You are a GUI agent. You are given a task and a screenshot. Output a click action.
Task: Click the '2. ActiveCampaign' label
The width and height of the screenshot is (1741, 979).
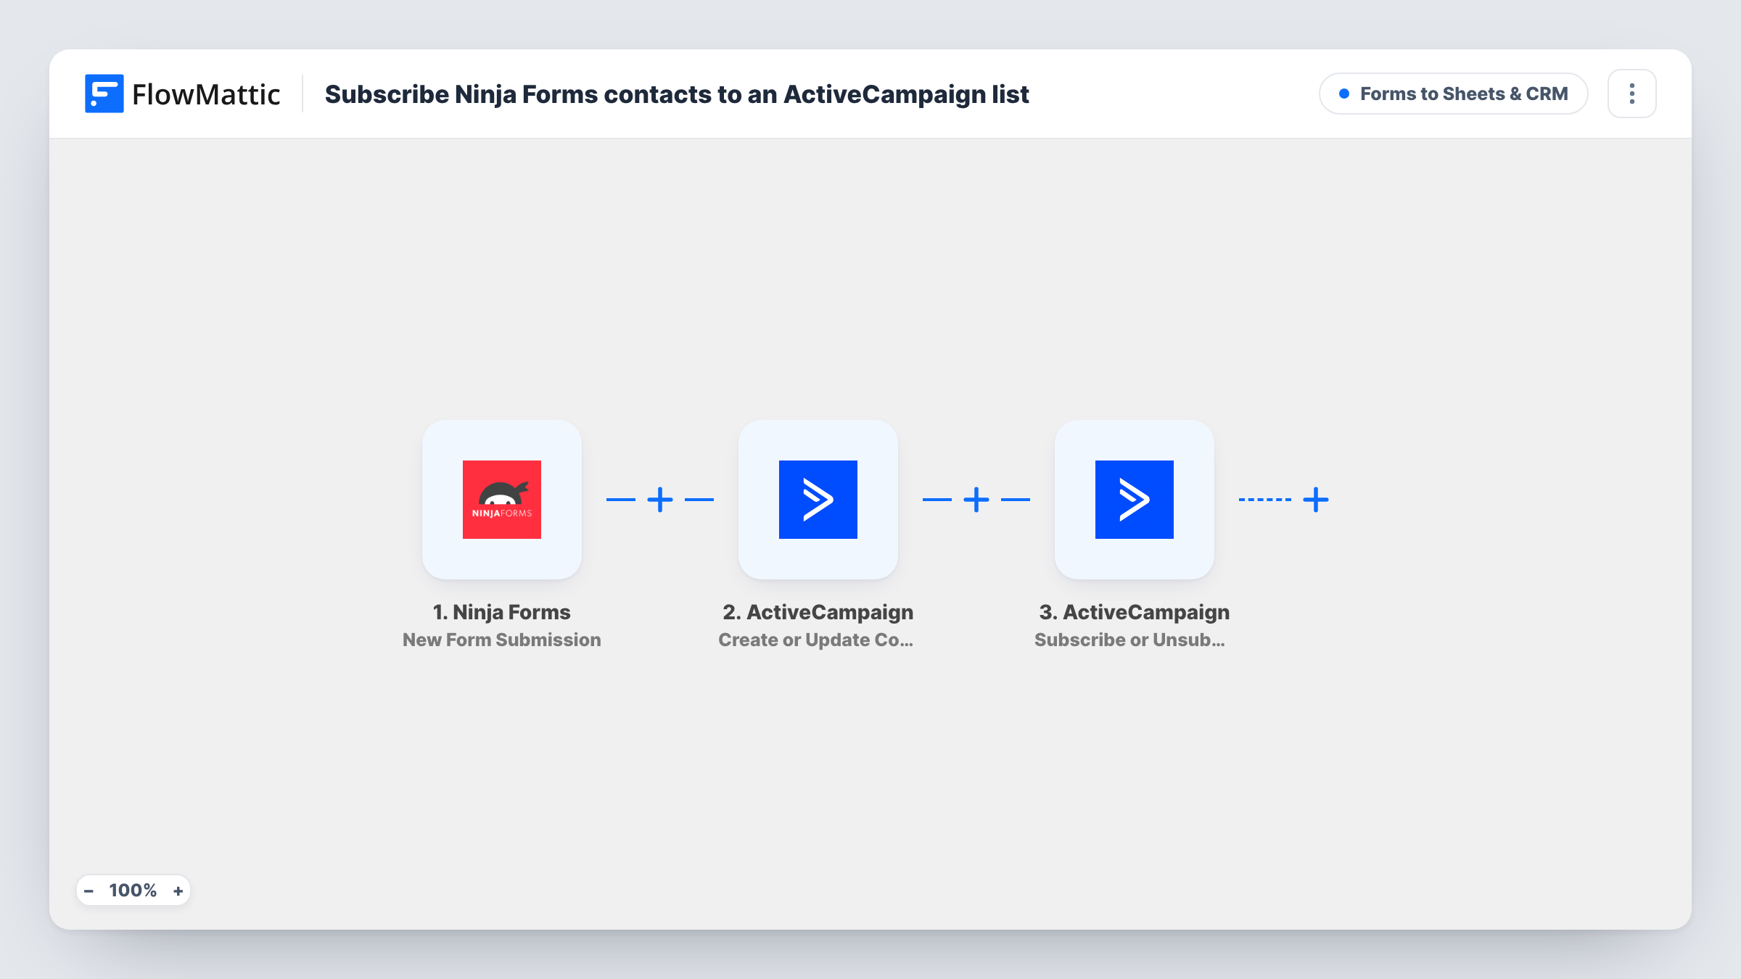click(818, 612)
